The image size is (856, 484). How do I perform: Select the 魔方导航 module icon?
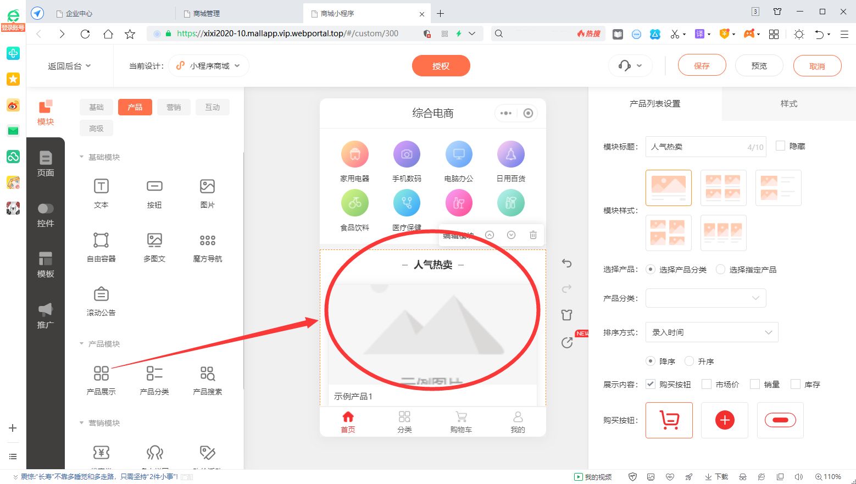coord(207,246)
